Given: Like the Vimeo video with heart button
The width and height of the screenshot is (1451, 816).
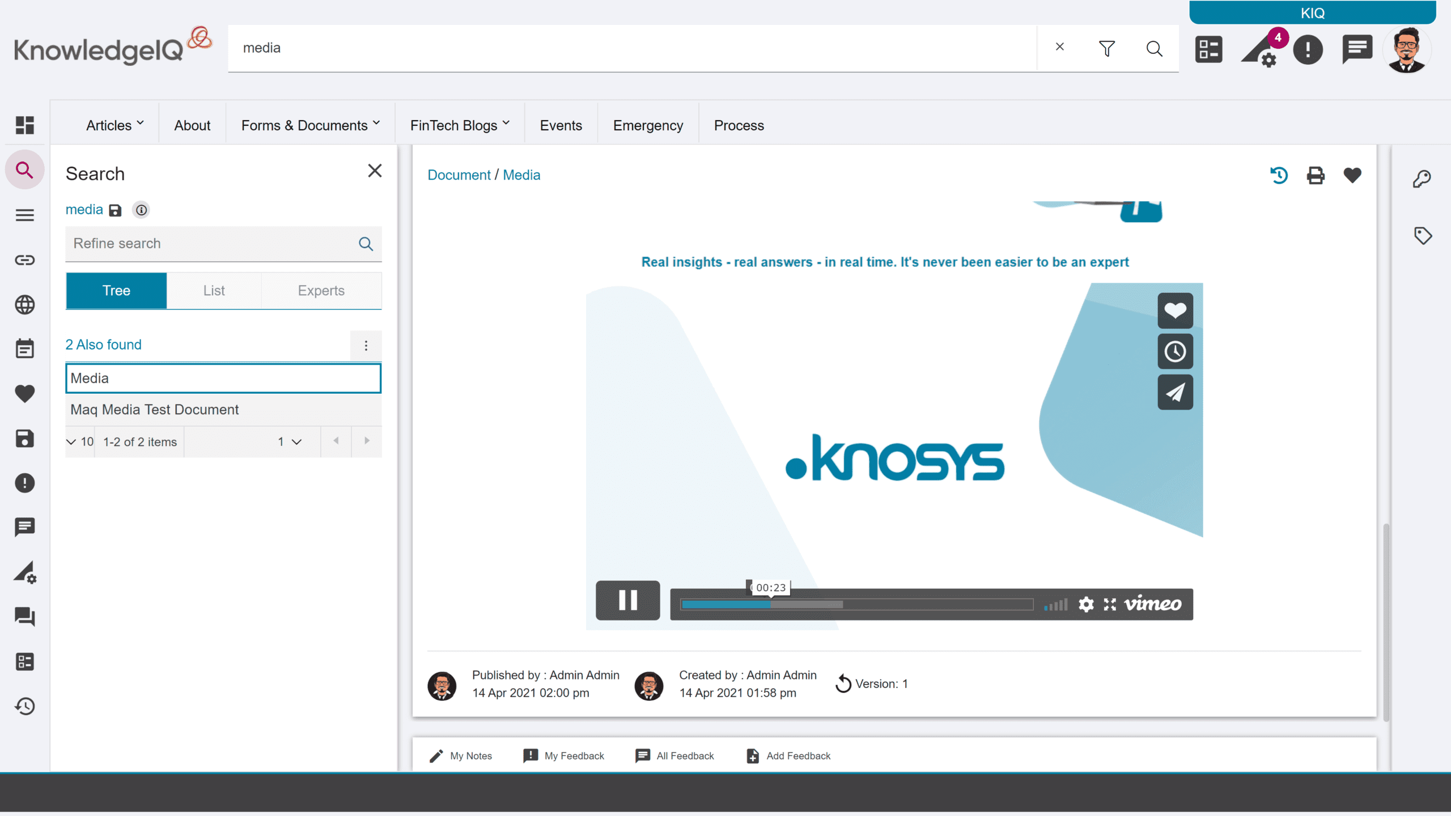Looking at the screenshot, I should click(x=1175, y=311).
